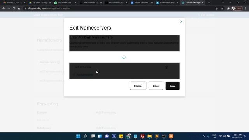
Task: Remove the ns2 nameserver entry
Action: click(x=166, y=67)
